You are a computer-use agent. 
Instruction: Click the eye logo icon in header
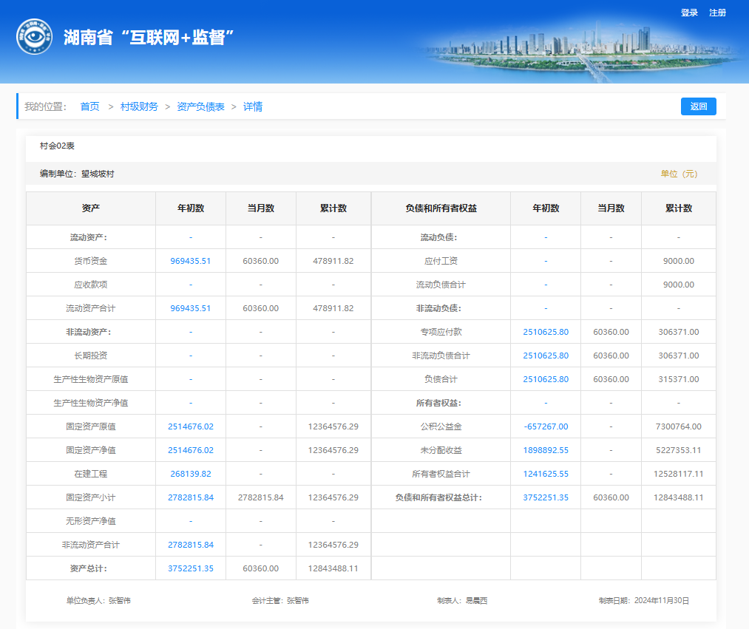[35, 37]
